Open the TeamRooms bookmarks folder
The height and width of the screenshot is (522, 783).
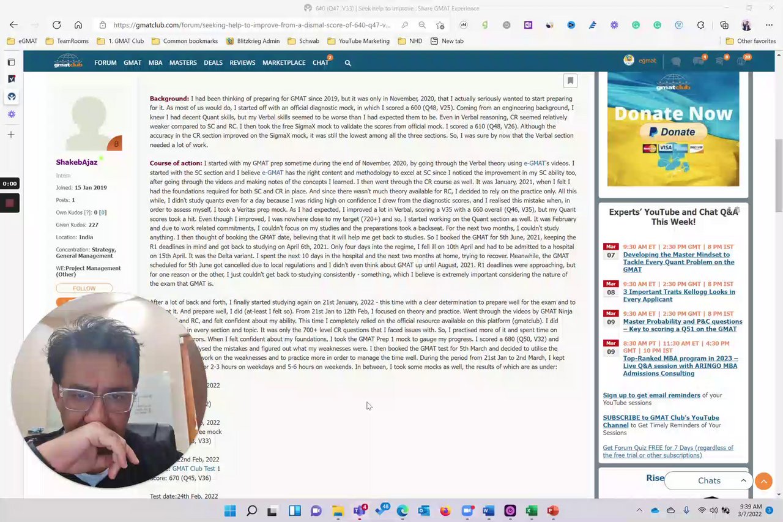(66, 41)
